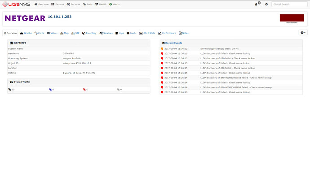Focus the Global Search field
Screen dimensions: 310x174
pos(289,4)
